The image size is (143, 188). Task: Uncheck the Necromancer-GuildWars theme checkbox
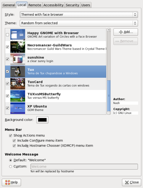pos(7,47)
